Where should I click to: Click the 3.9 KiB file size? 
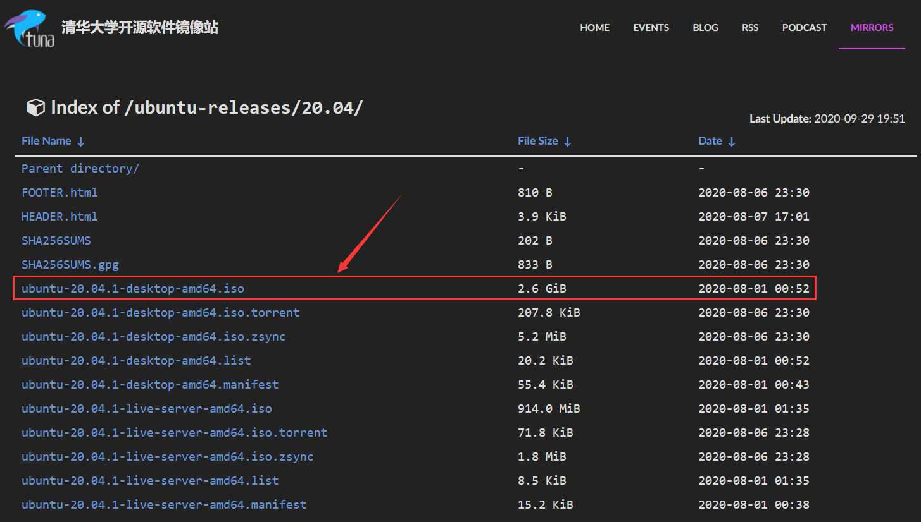(542, 217)
